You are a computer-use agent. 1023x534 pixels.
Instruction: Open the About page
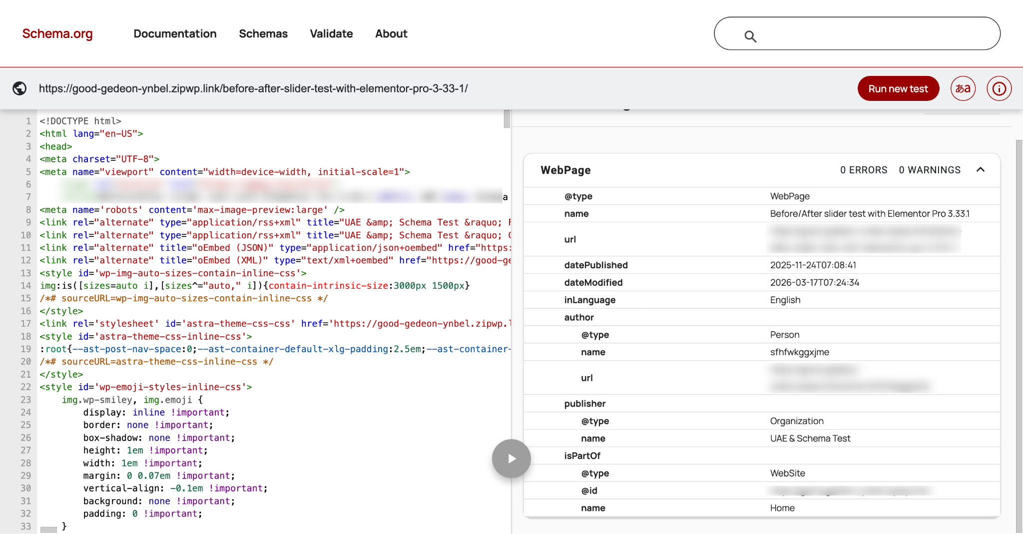[391, 33]
